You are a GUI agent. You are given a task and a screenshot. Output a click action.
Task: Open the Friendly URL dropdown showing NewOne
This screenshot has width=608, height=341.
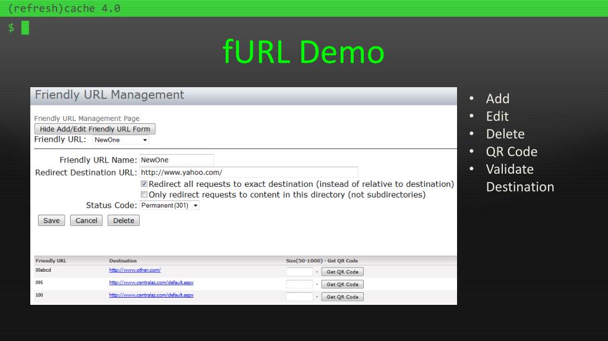121,140
